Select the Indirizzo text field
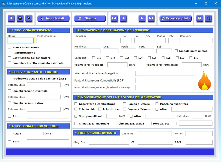This screenshot has width=221, height=162. [x=97, y=40]
